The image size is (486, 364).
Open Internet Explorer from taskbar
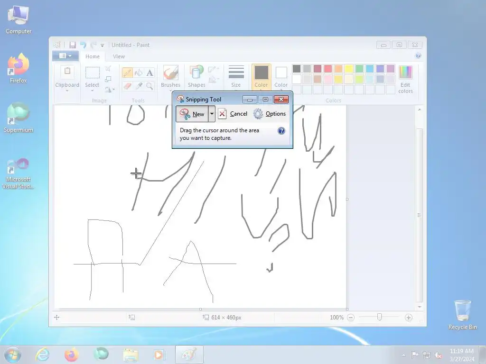[42, 355]
